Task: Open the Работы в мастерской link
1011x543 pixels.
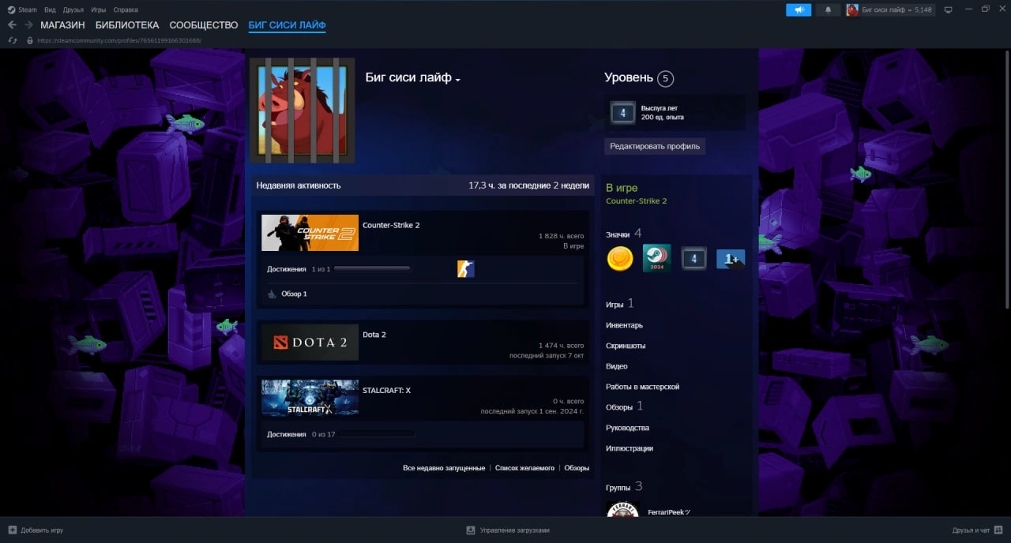Action: (643, 387)
